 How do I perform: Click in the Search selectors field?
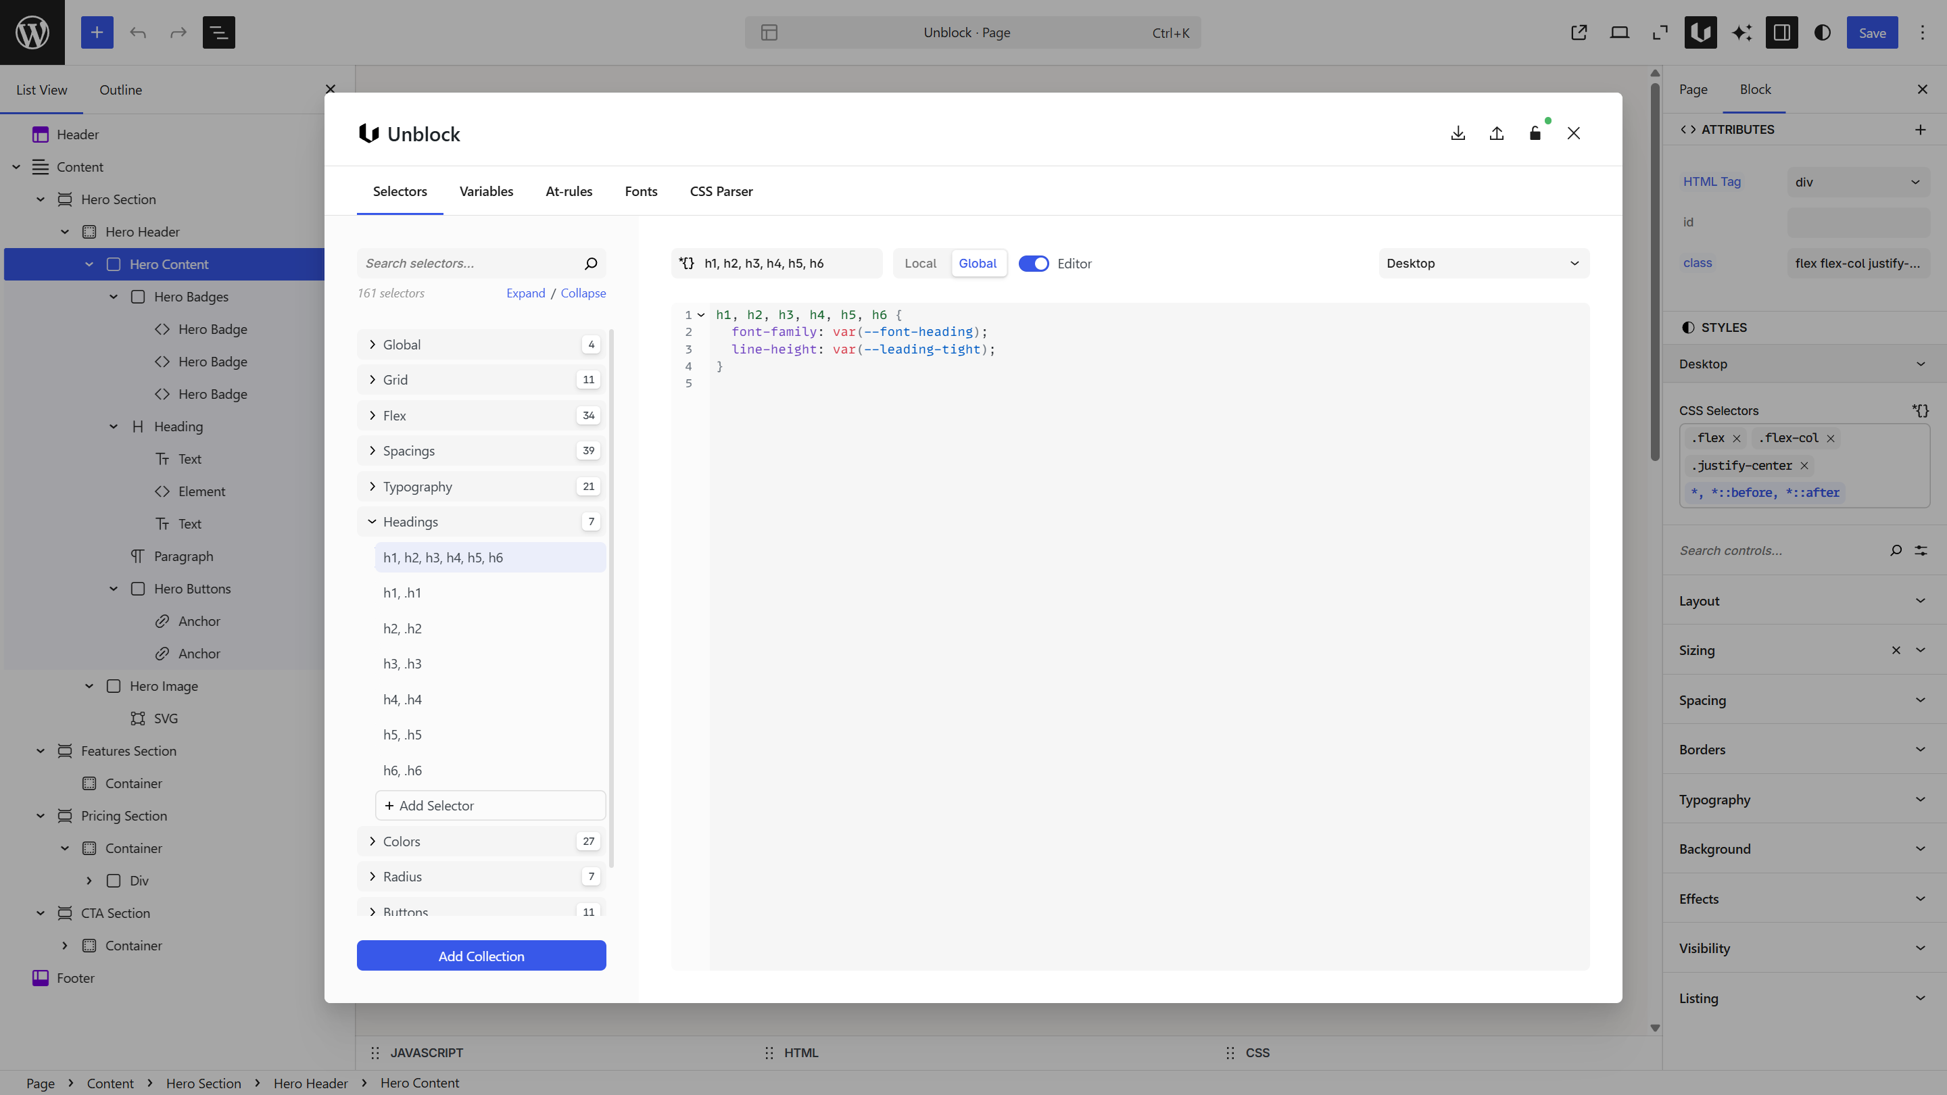tap(468, 263)
